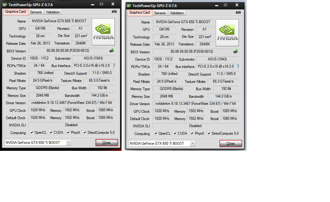Toggle PhysX checkbox in left window
Viewport: 330px width, 202px height.
[68, 132]
